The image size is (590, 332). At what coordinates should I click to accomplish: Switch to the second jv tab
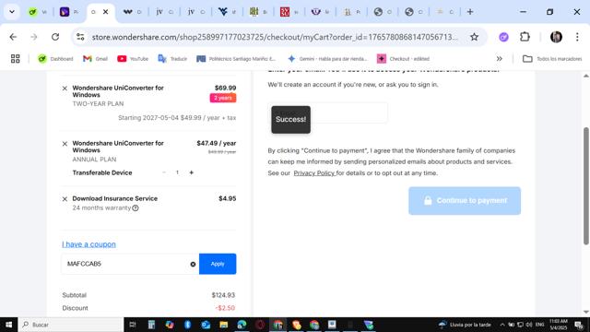point(195,12)
